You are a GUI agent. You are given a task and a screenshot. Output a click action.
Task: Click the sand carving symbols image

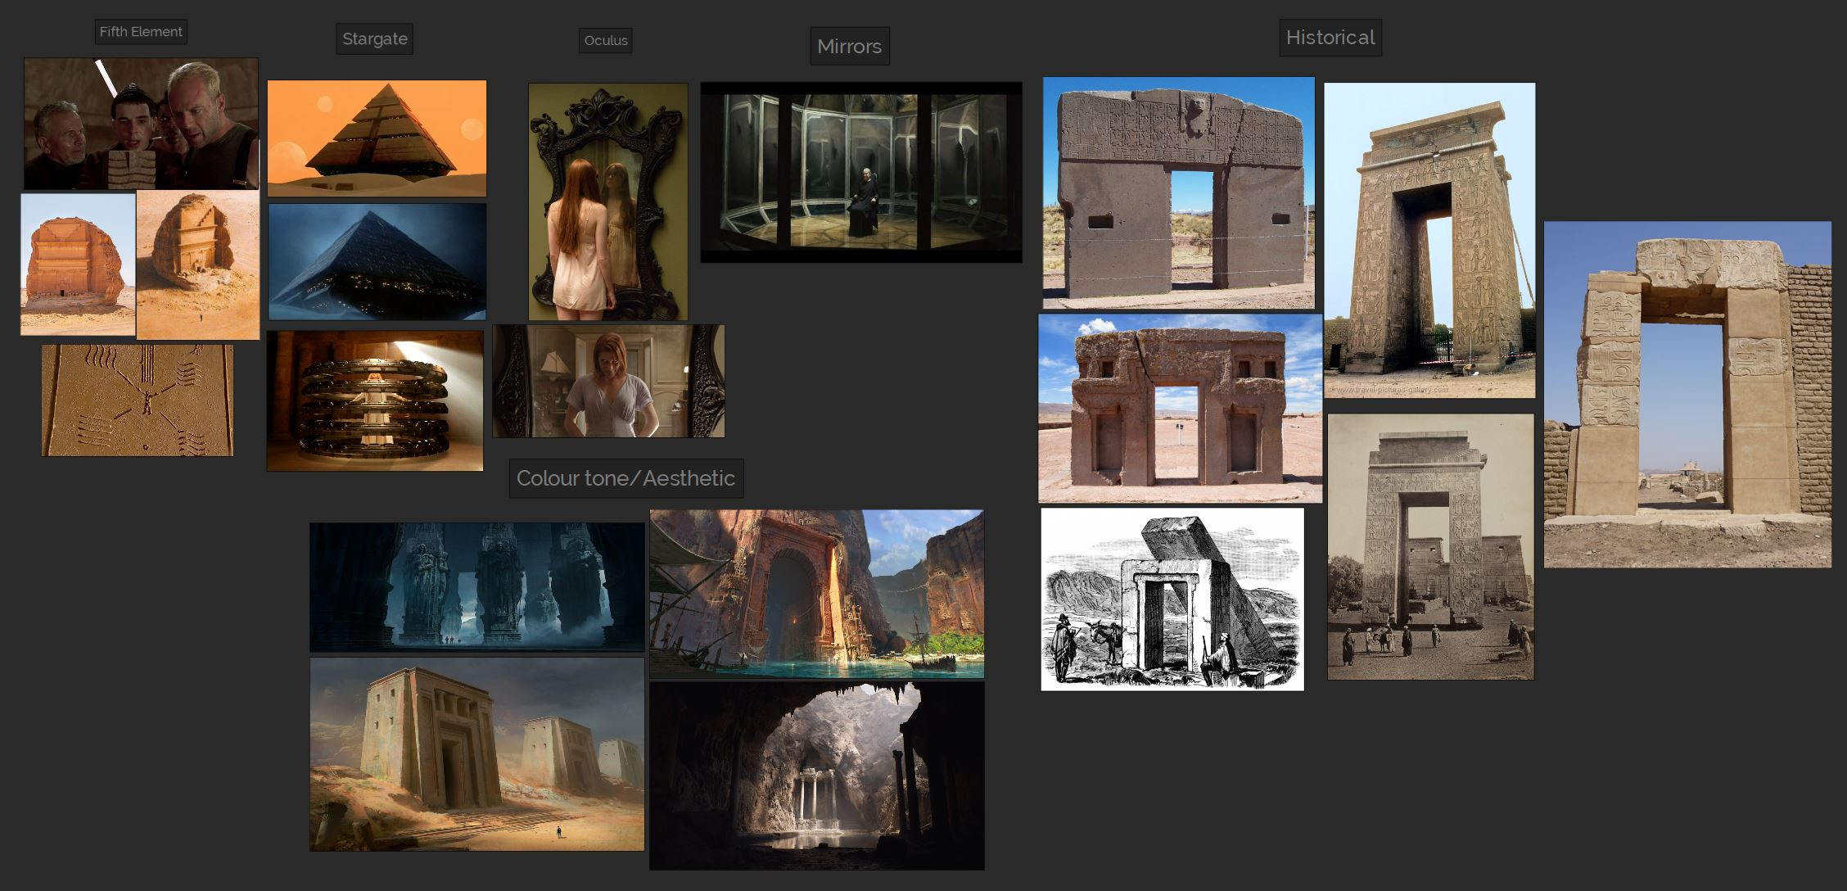pyautogui.click(x=138, y=400)
